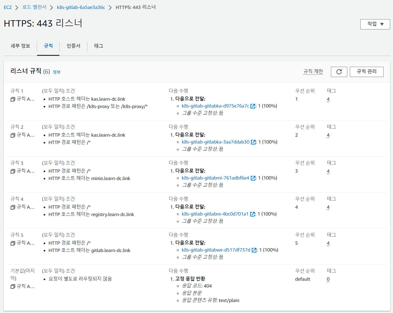Copy the ARN of rule 5

pos(13,243)
